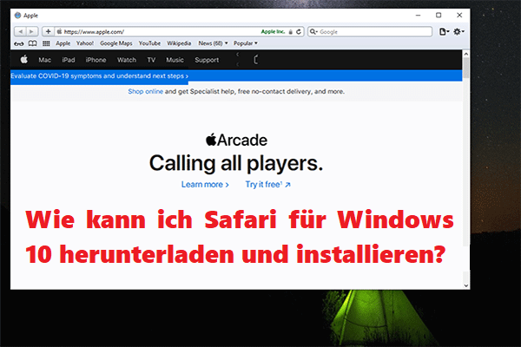The width and height of the screenshot is (521, 347).
Task: Maximize the Safari window
Action: [x=439, y=16]
